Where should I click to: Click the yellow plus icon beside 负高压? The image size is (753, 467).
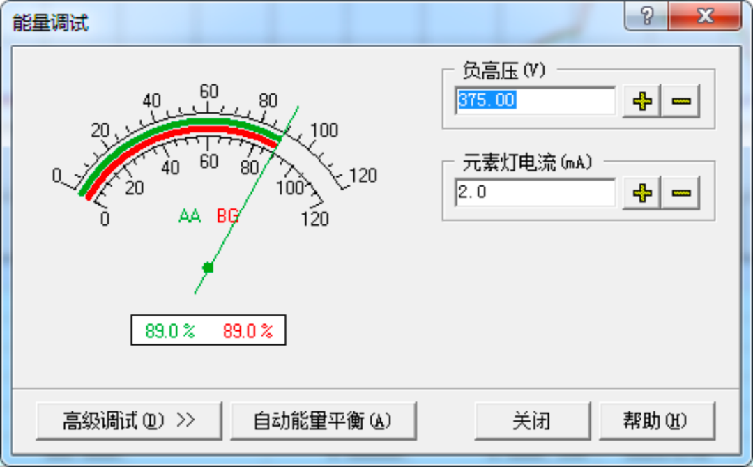point(641,100)
